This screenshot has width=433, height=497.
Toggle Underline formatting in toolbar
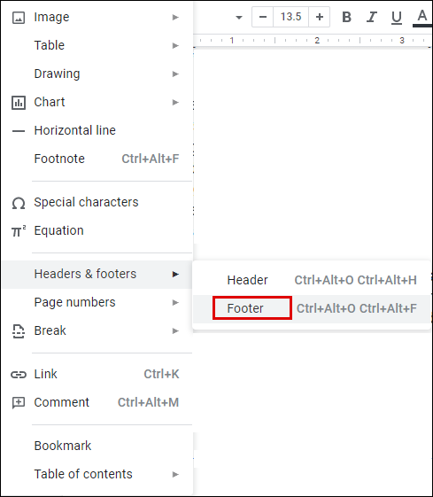coord(397,18)
